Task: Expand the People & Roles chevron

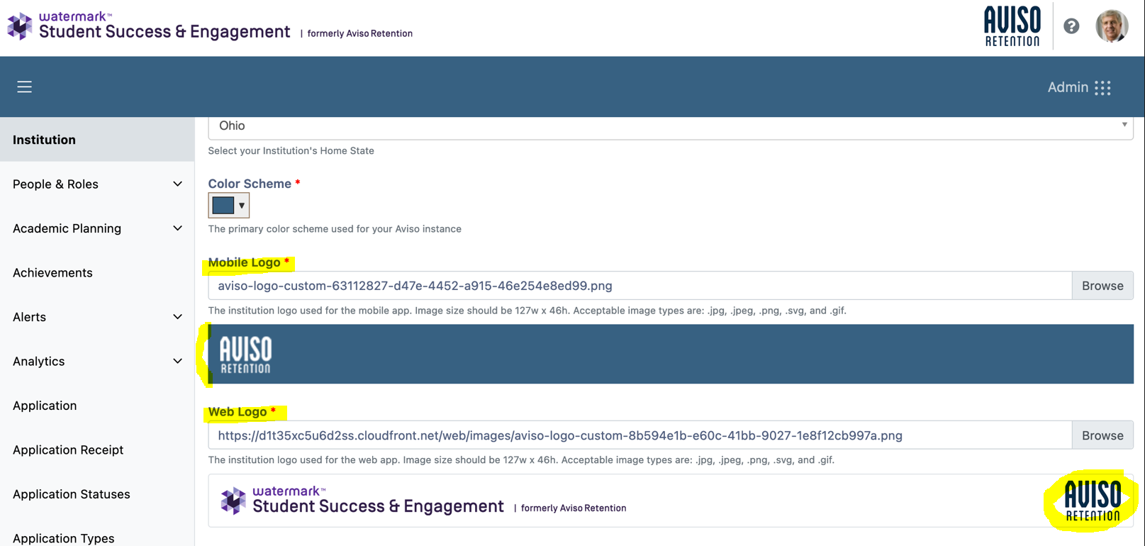Action: coord(177,184)
